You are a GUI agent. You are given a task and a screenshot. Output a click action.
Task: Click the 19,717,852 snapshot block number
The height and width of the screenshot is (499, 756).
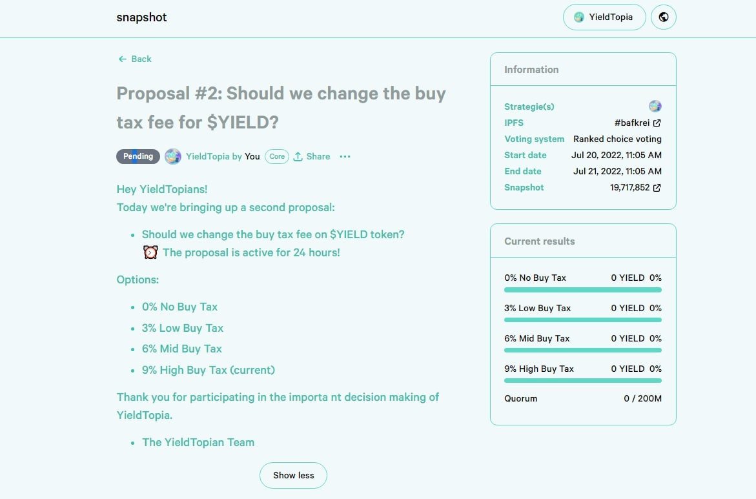tap(629, 188)
